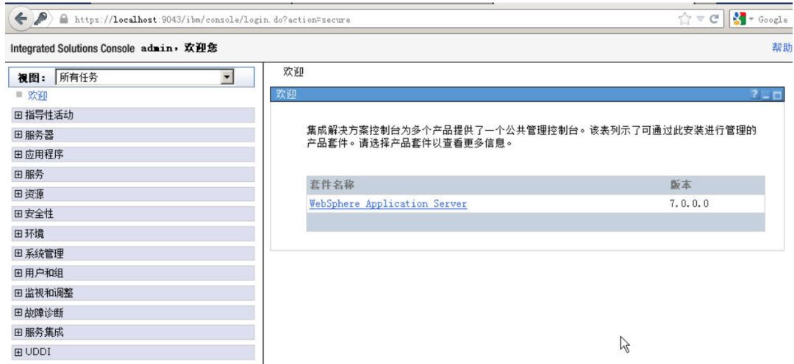Screen dimensions: 794x364
Task: Expand the 安全性 tree node
Action: pos(18,214)
